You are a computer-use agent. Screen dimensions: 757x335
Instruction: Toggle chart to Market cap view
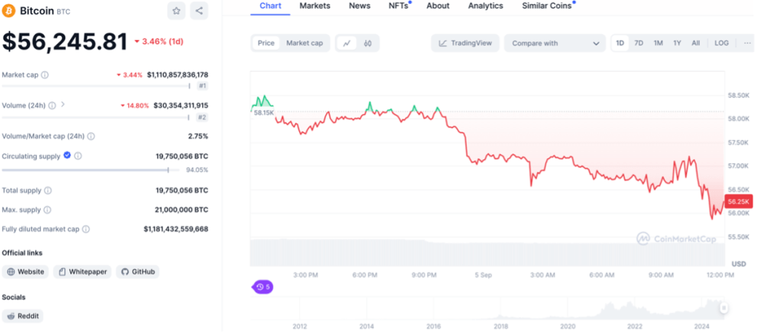304,43
